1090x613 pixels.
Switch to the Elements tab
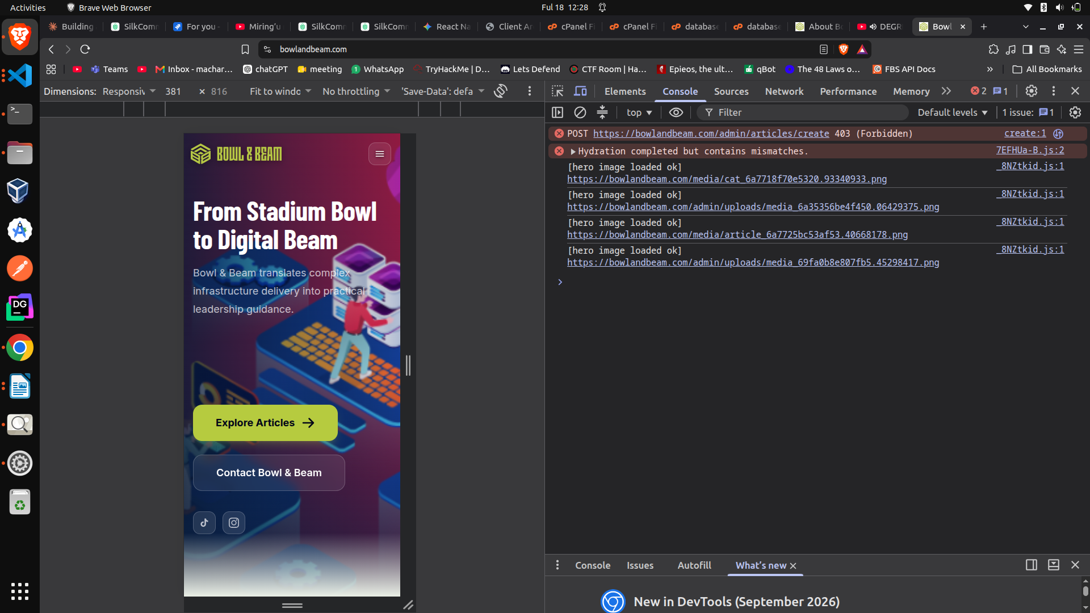tap(625, 91)
